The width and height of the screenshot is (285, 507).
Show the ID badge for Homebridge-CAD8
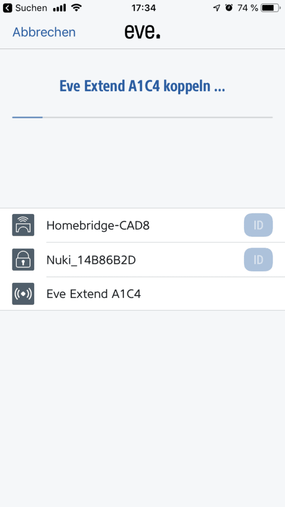258,225
